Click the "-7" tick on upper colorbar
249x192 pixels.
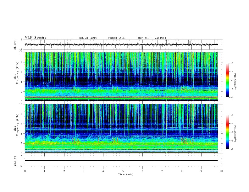click(232, 97)
